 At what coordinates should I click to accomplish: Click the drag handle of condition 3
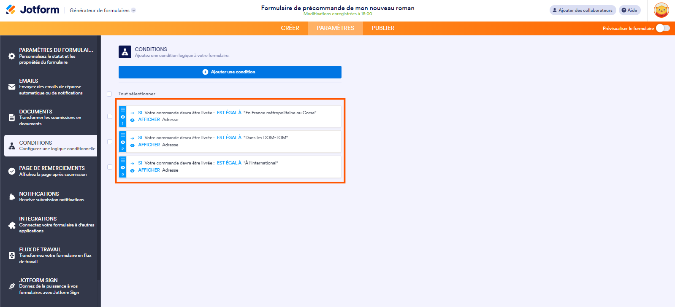[123, 160]
